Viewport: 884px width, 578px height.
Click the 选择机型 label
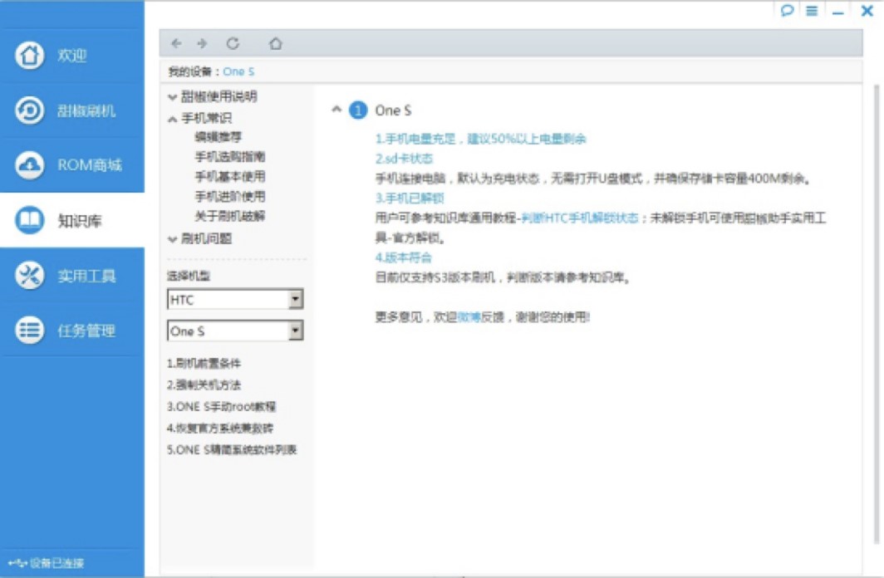(x=189, y=276)
